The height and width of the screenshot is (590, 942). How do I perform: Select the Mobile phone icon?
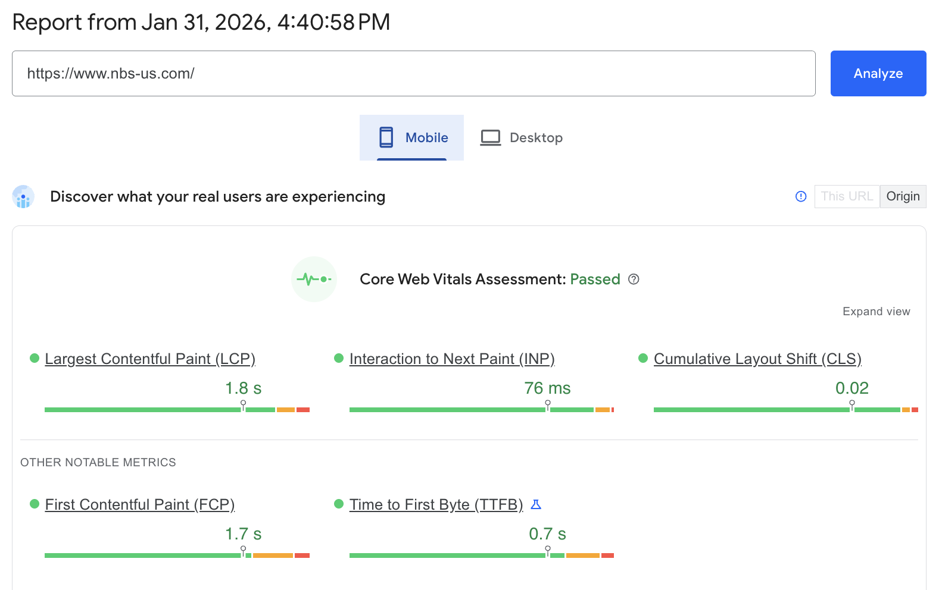[x=387, y=137]
